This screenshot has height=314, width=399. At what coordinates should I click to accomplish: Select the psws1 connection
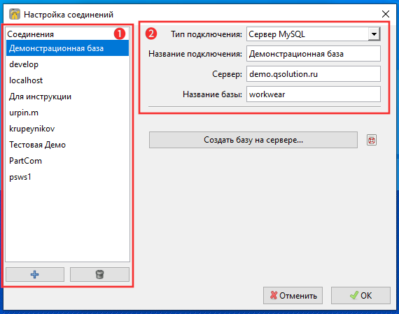pos(67,177)
